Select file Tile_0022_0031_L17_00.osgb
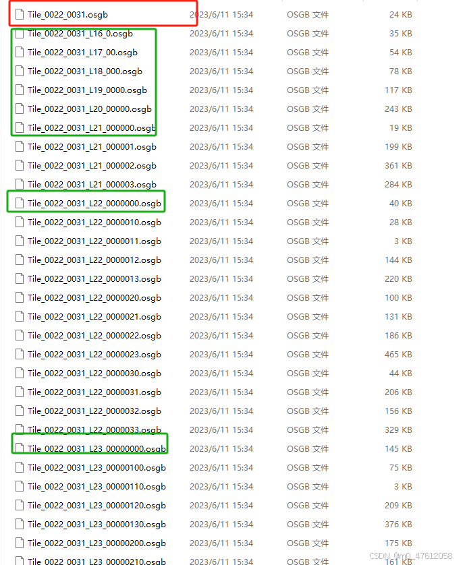 point(82,53)
